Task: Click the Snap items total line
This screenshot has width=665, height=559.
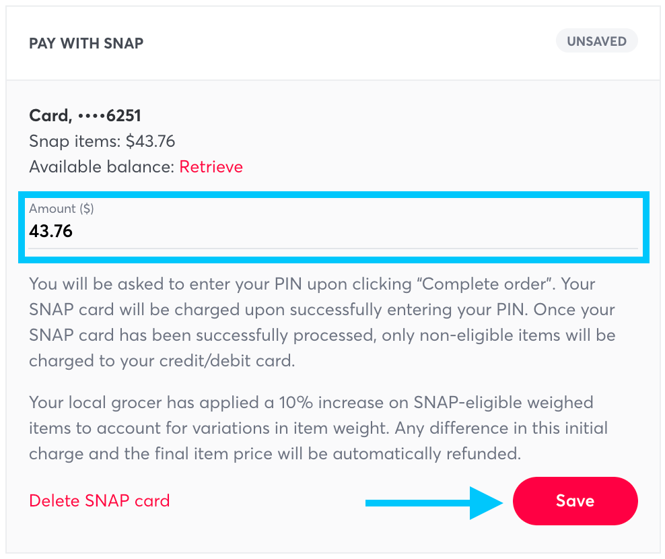Action: pyautogui.click(x=102, y=141)
